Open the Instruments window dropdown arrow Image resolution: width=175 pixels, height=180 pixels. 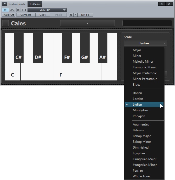(x=5, y=4)
